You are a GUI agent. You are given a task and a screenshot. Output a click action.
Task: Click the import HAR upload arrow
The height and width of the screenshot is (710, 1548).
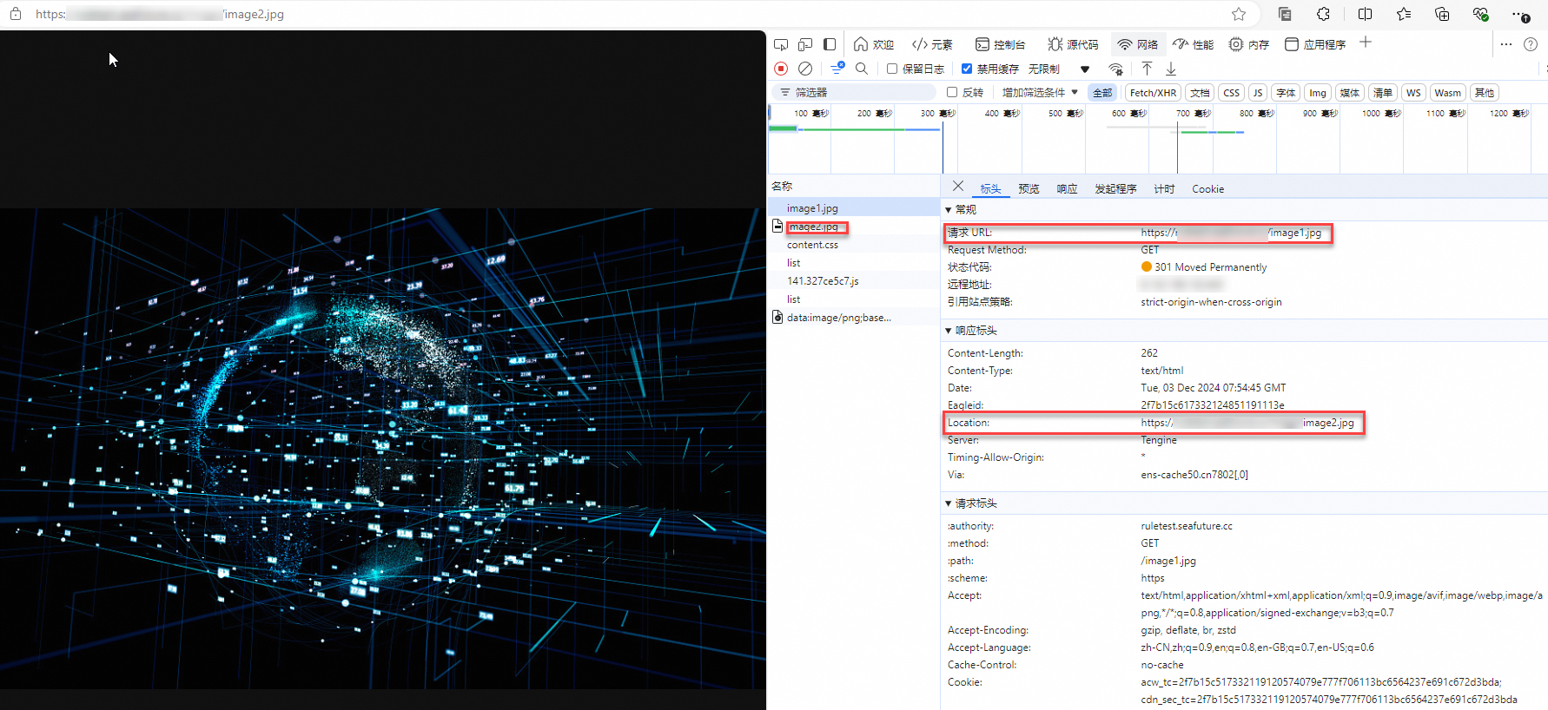1147,69
